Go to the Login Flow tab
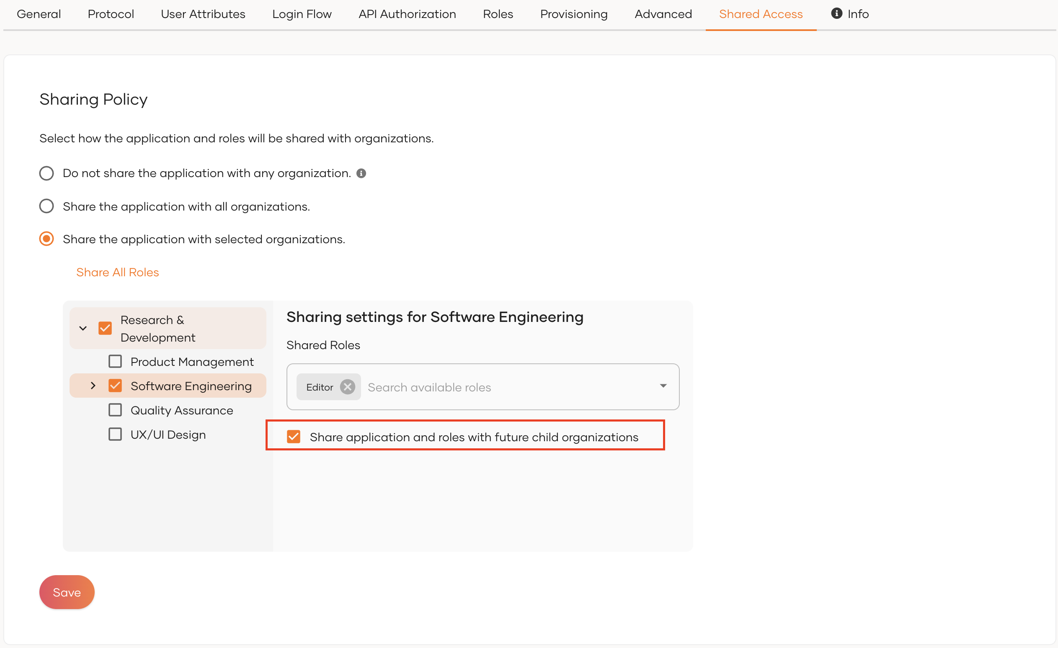The width and height of the screenshot is (1058, 648). pos(302,14)
